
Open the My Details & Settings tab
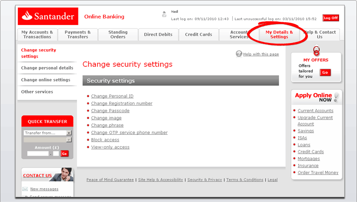pos(279,35)
